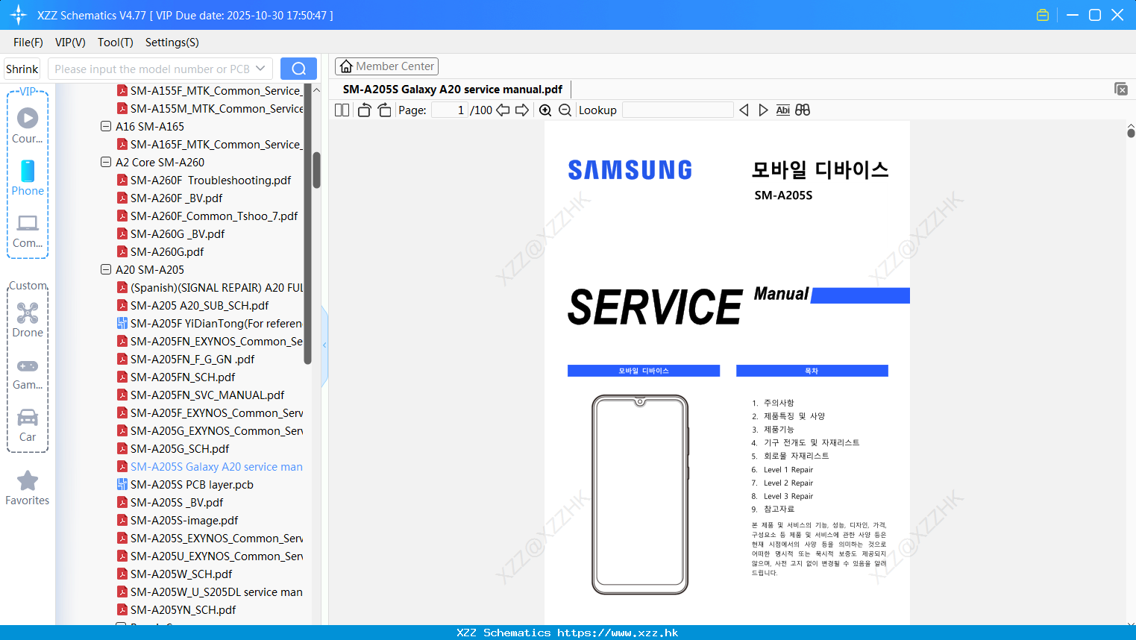Click the page number field
Screen dimensions: 1136x640
click(450, 110)
